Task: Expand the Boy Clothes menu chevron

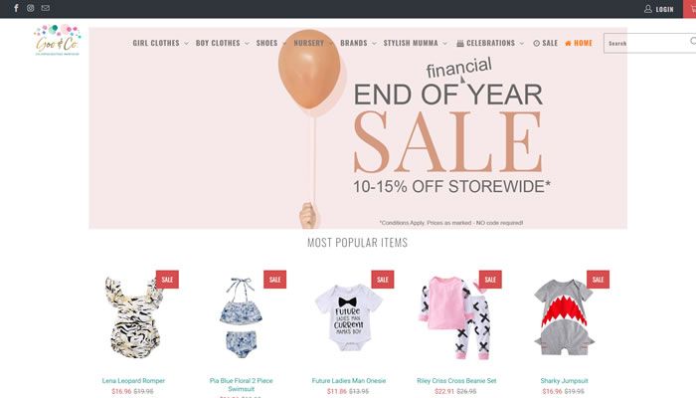Action: (247, 44)
